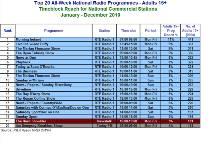Click the 'January - December 2019' heading
Viewport: 217px width, 144px height.
coord(90,15)
